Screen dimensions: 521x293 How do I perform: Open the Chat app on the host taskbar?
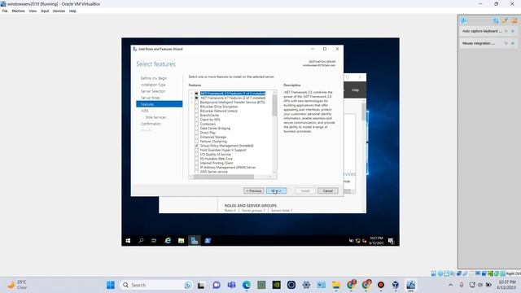point(217,285)
